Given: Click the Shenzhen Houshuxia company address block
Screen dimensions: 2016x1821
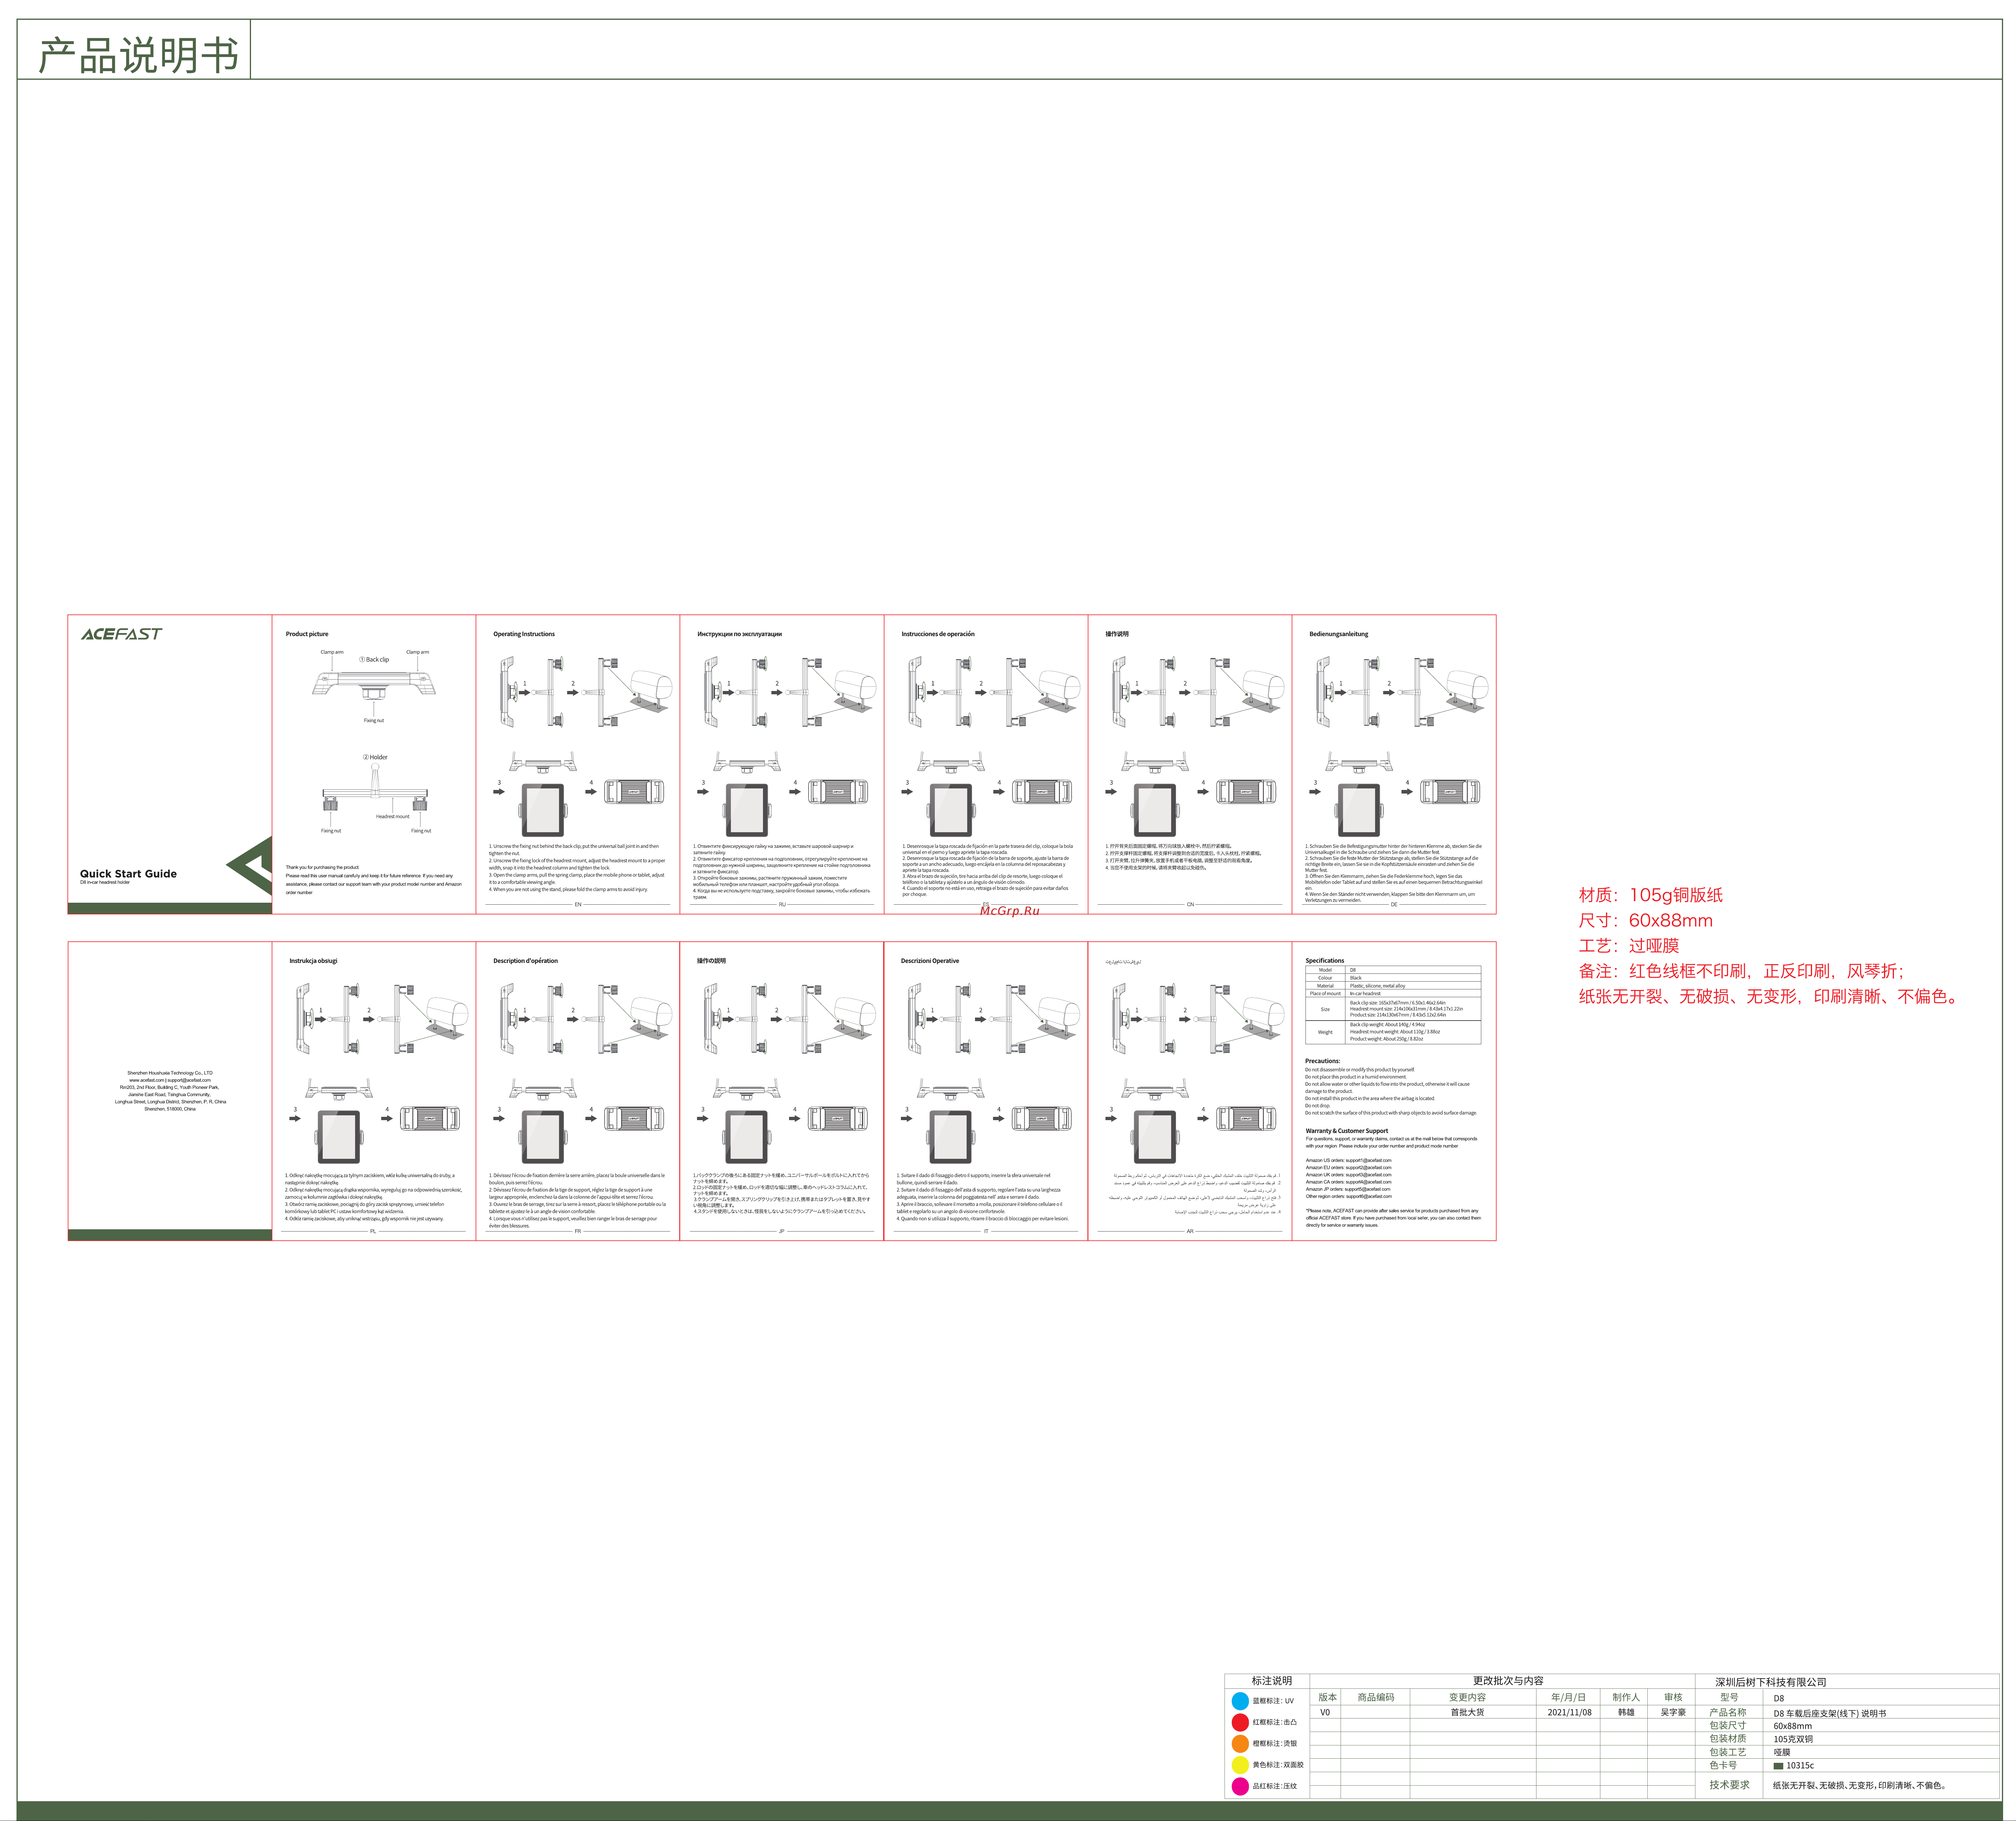Looking at the screenshot, I should tap(170, 1091).
